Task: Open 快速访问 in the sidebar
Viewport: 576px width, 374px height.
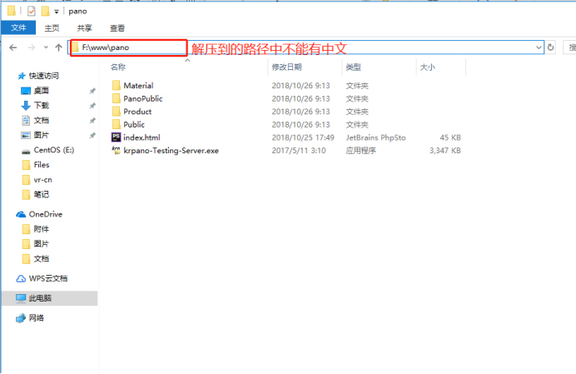Action: point(43,76)
